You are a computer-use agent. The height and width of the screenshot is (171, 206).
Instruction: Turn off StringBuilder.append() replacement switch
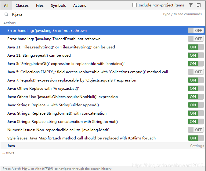point(196,105)
